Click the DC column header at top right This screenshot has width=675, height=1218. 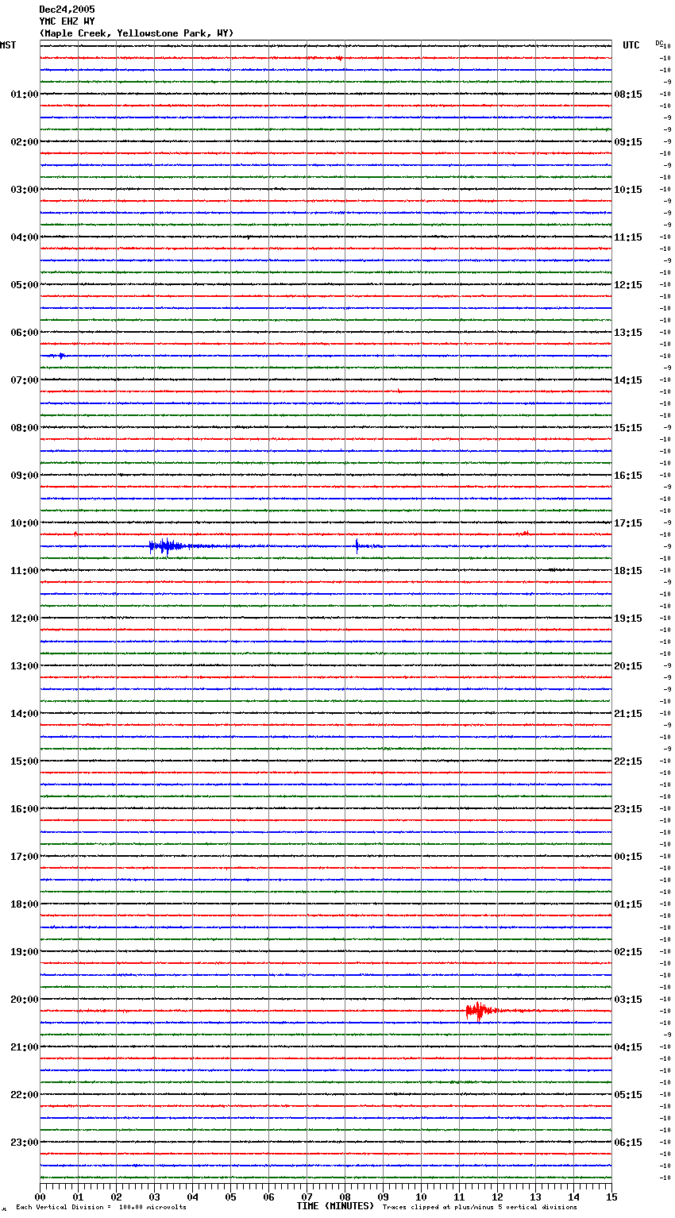(x=659, y=43)
